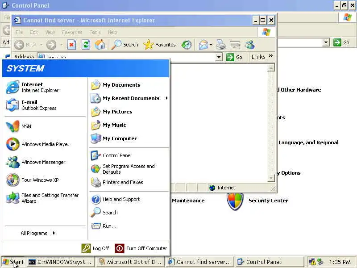The width and height of the screenshot is (357, 268).
Task: Click IE Go button
Action: 234,57
